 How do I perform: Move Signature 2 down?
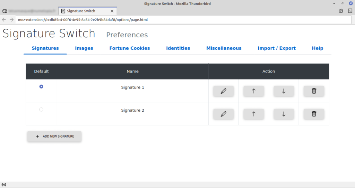284,114
